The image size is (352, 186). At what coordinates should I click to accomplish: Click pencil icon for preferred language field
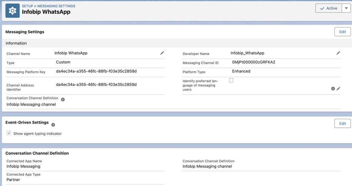click(x=338, y=89)
